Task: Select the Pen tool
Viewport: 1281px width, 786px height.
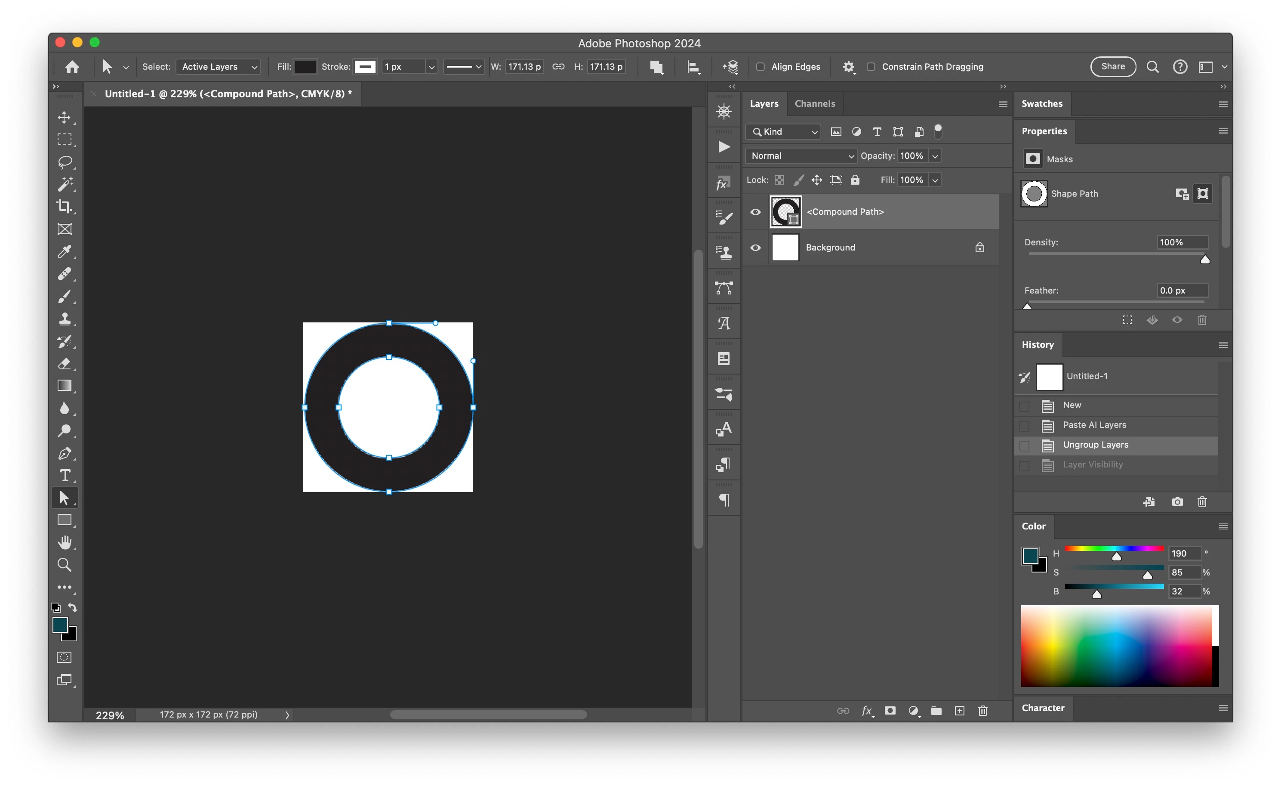Action: click(x=65, y=454)
